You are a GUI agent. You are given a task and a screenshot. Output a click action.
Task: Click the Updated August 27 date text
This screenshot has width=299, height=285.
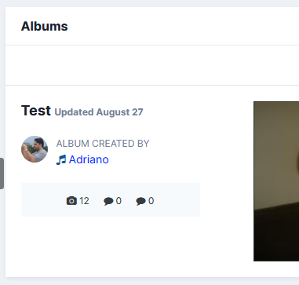[x=99, y=112]
